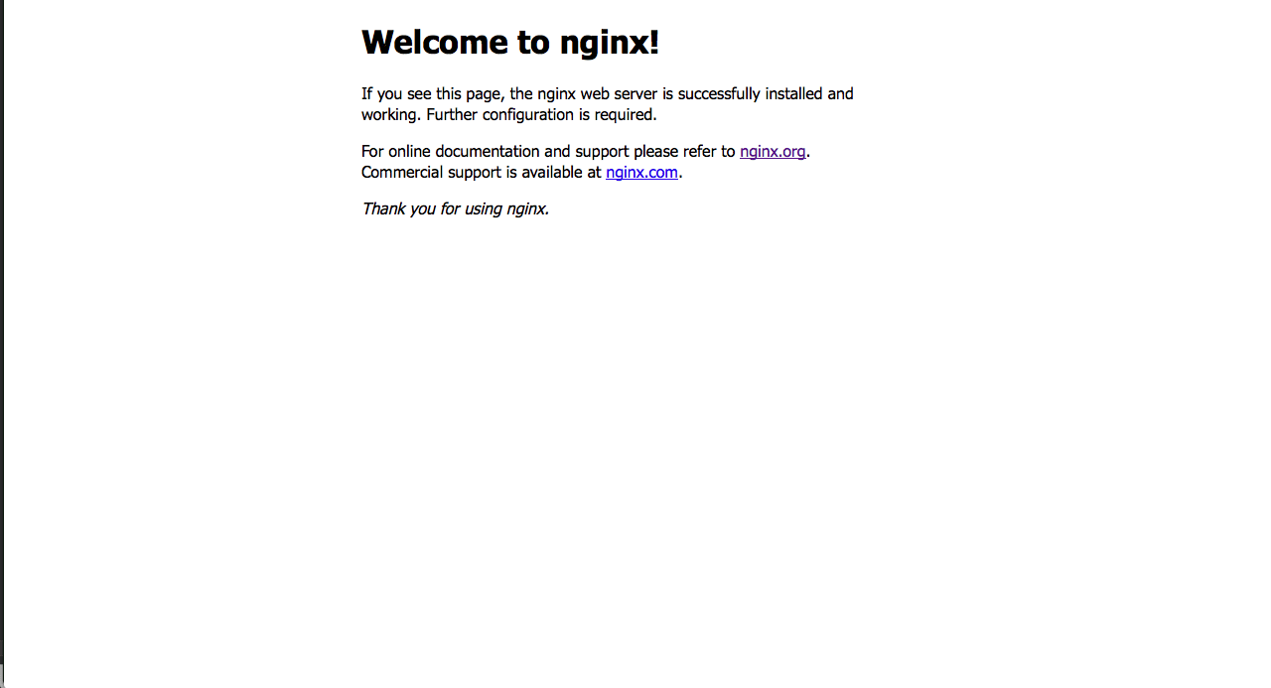Image resolution: width=1271 pixels, height=688 pixels.
Task: Click the 'Thank you for using nginx.' line
Action: [x=455, y=209]
